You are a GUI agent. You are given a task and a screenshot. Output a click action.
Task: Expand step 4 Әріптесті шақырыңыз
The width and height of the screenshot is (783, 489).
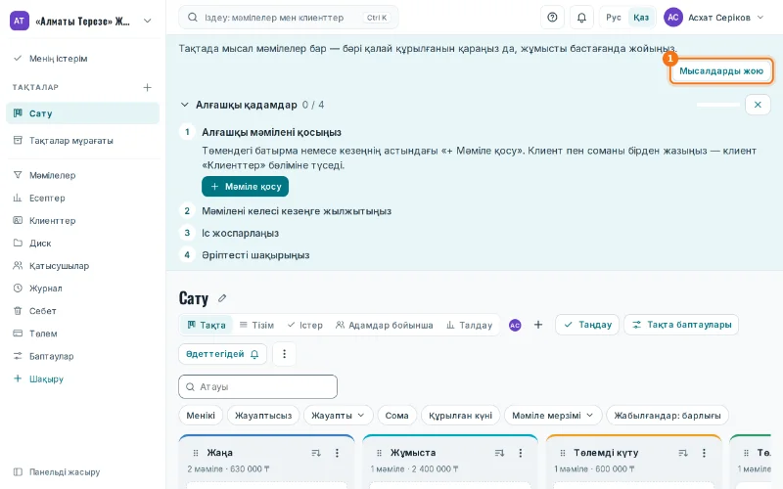[255, 255]
